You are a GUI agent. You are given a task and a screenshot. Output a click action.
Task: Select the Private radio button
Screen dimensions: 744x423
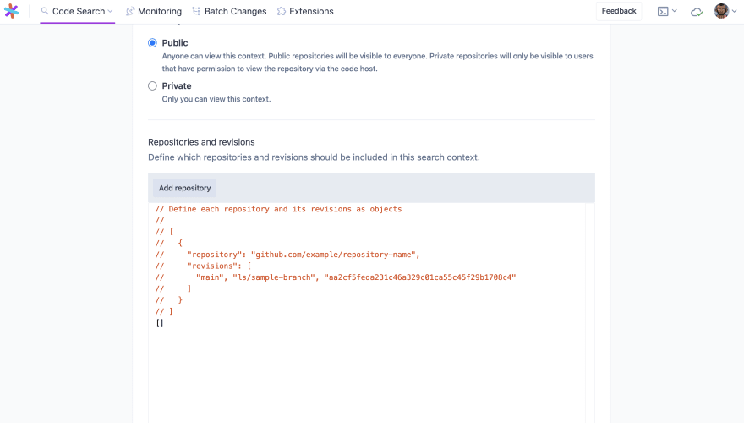click(152, 86)
